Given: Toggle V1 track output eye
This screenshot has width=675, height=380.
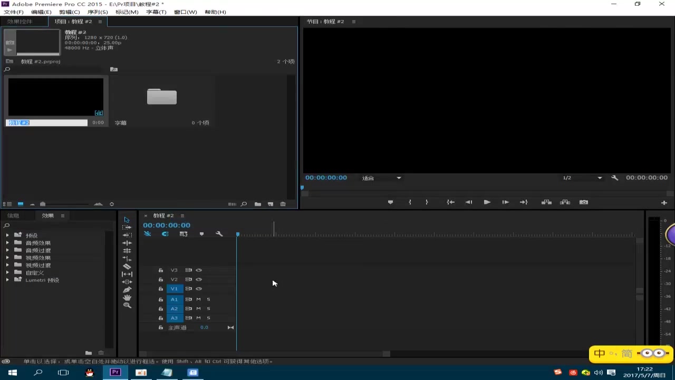Looking at the screenshot, I should [199, 289].
